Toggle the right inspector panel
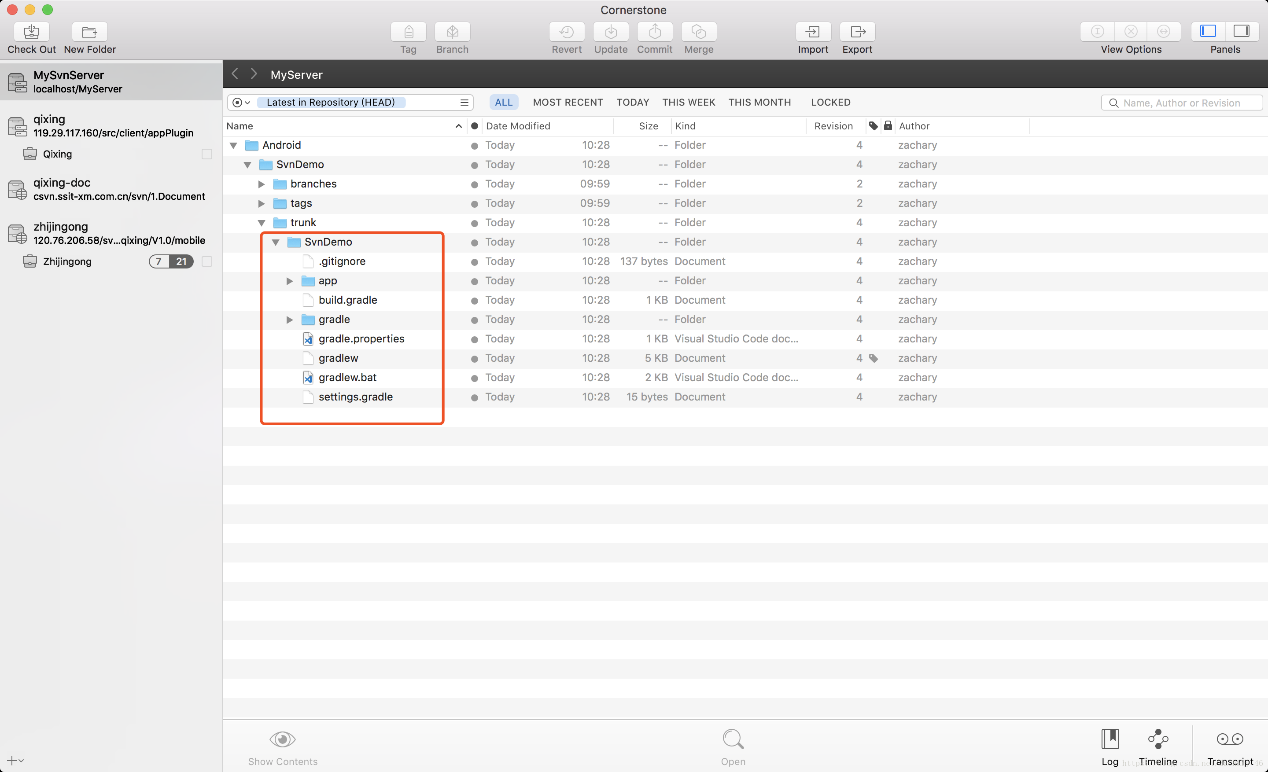The height and width of the screenshot is (772, 1268). click(1242, 32)
